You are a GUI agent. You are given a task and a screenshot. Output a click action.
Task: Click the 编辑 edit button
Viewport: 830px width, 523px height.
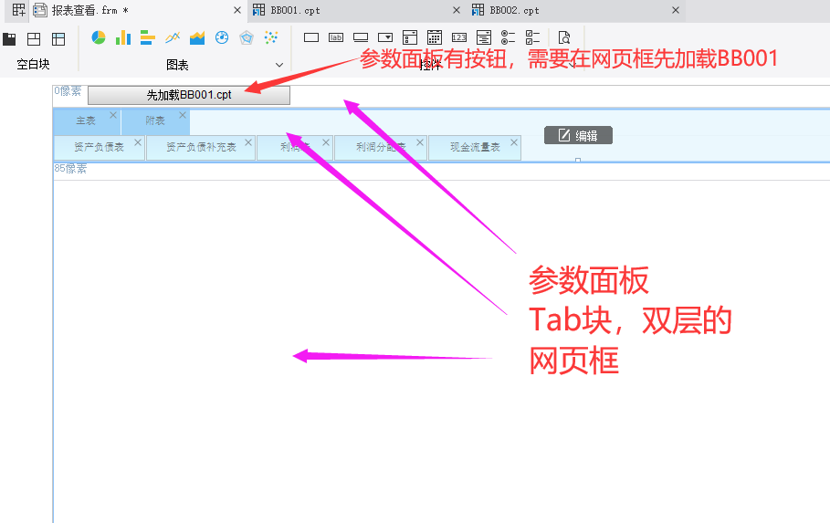click(x=579, y=135)
